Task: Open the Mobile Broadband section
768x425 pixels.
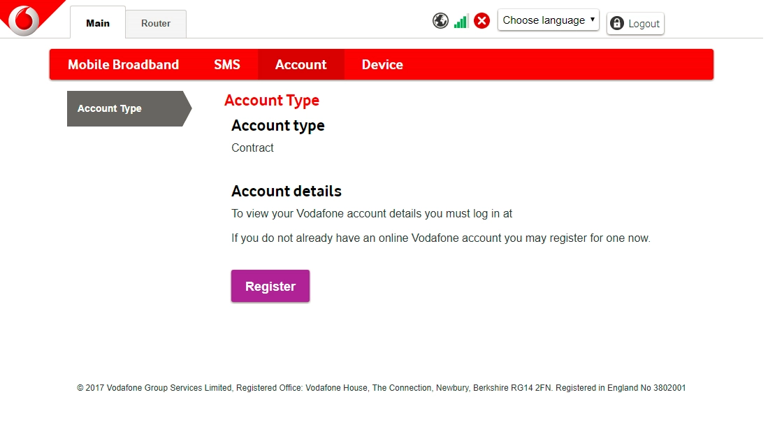Action: pos(123,64)
